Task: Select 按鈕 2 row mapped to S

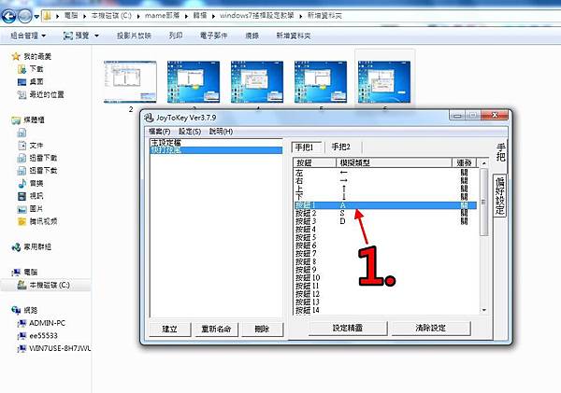Action: point(385,213)
